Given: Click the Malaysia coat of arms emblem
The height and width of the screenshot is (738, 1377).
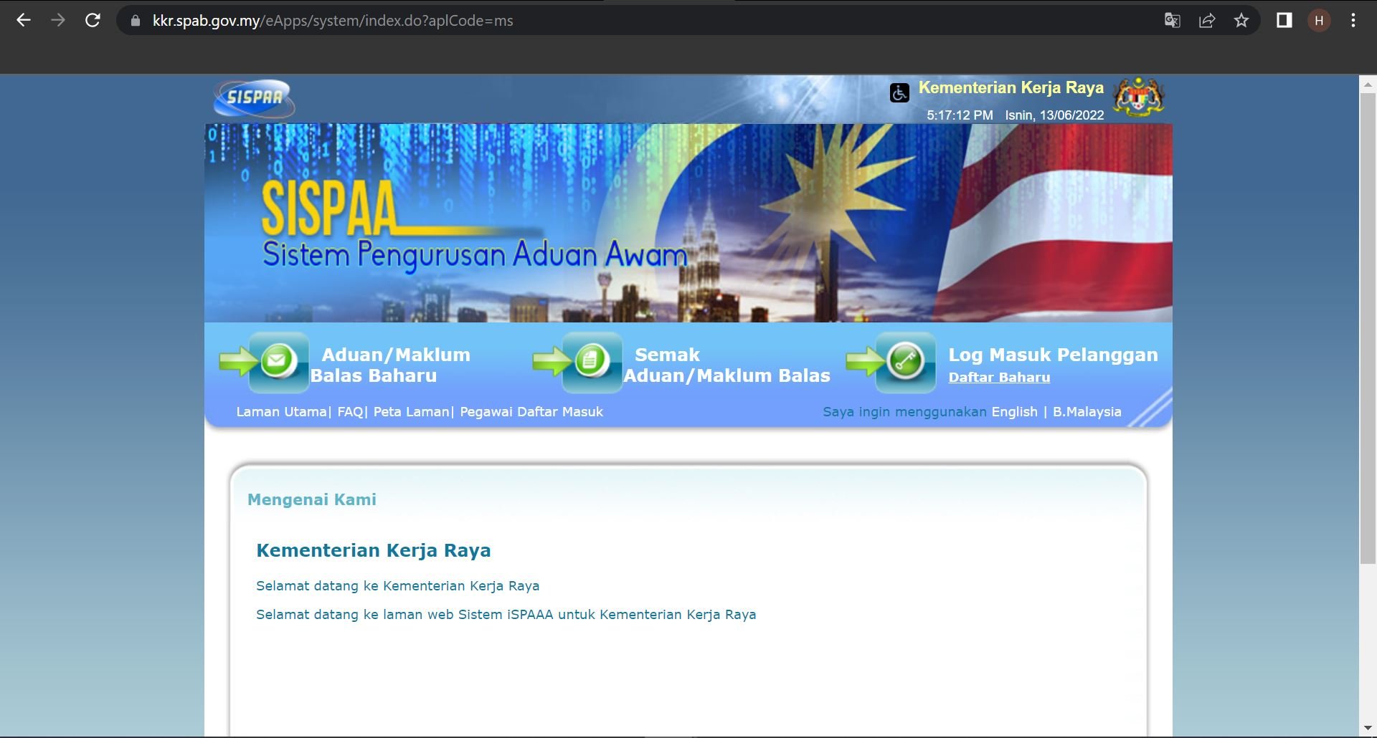Looking at the screenshot, I should (x=1138, y=97).
